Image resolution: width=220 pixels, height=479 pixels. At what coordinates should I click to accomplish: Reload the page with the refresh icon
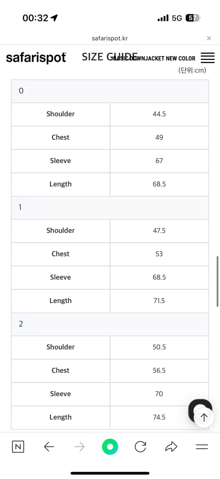tap(140, 447)
